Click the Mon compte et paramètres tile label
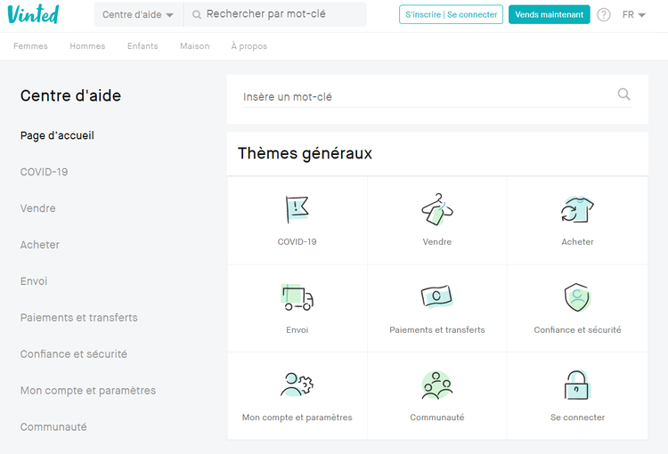Image resolution: width=668 pixels, height=454 pixels. click(x=297, y=418)
